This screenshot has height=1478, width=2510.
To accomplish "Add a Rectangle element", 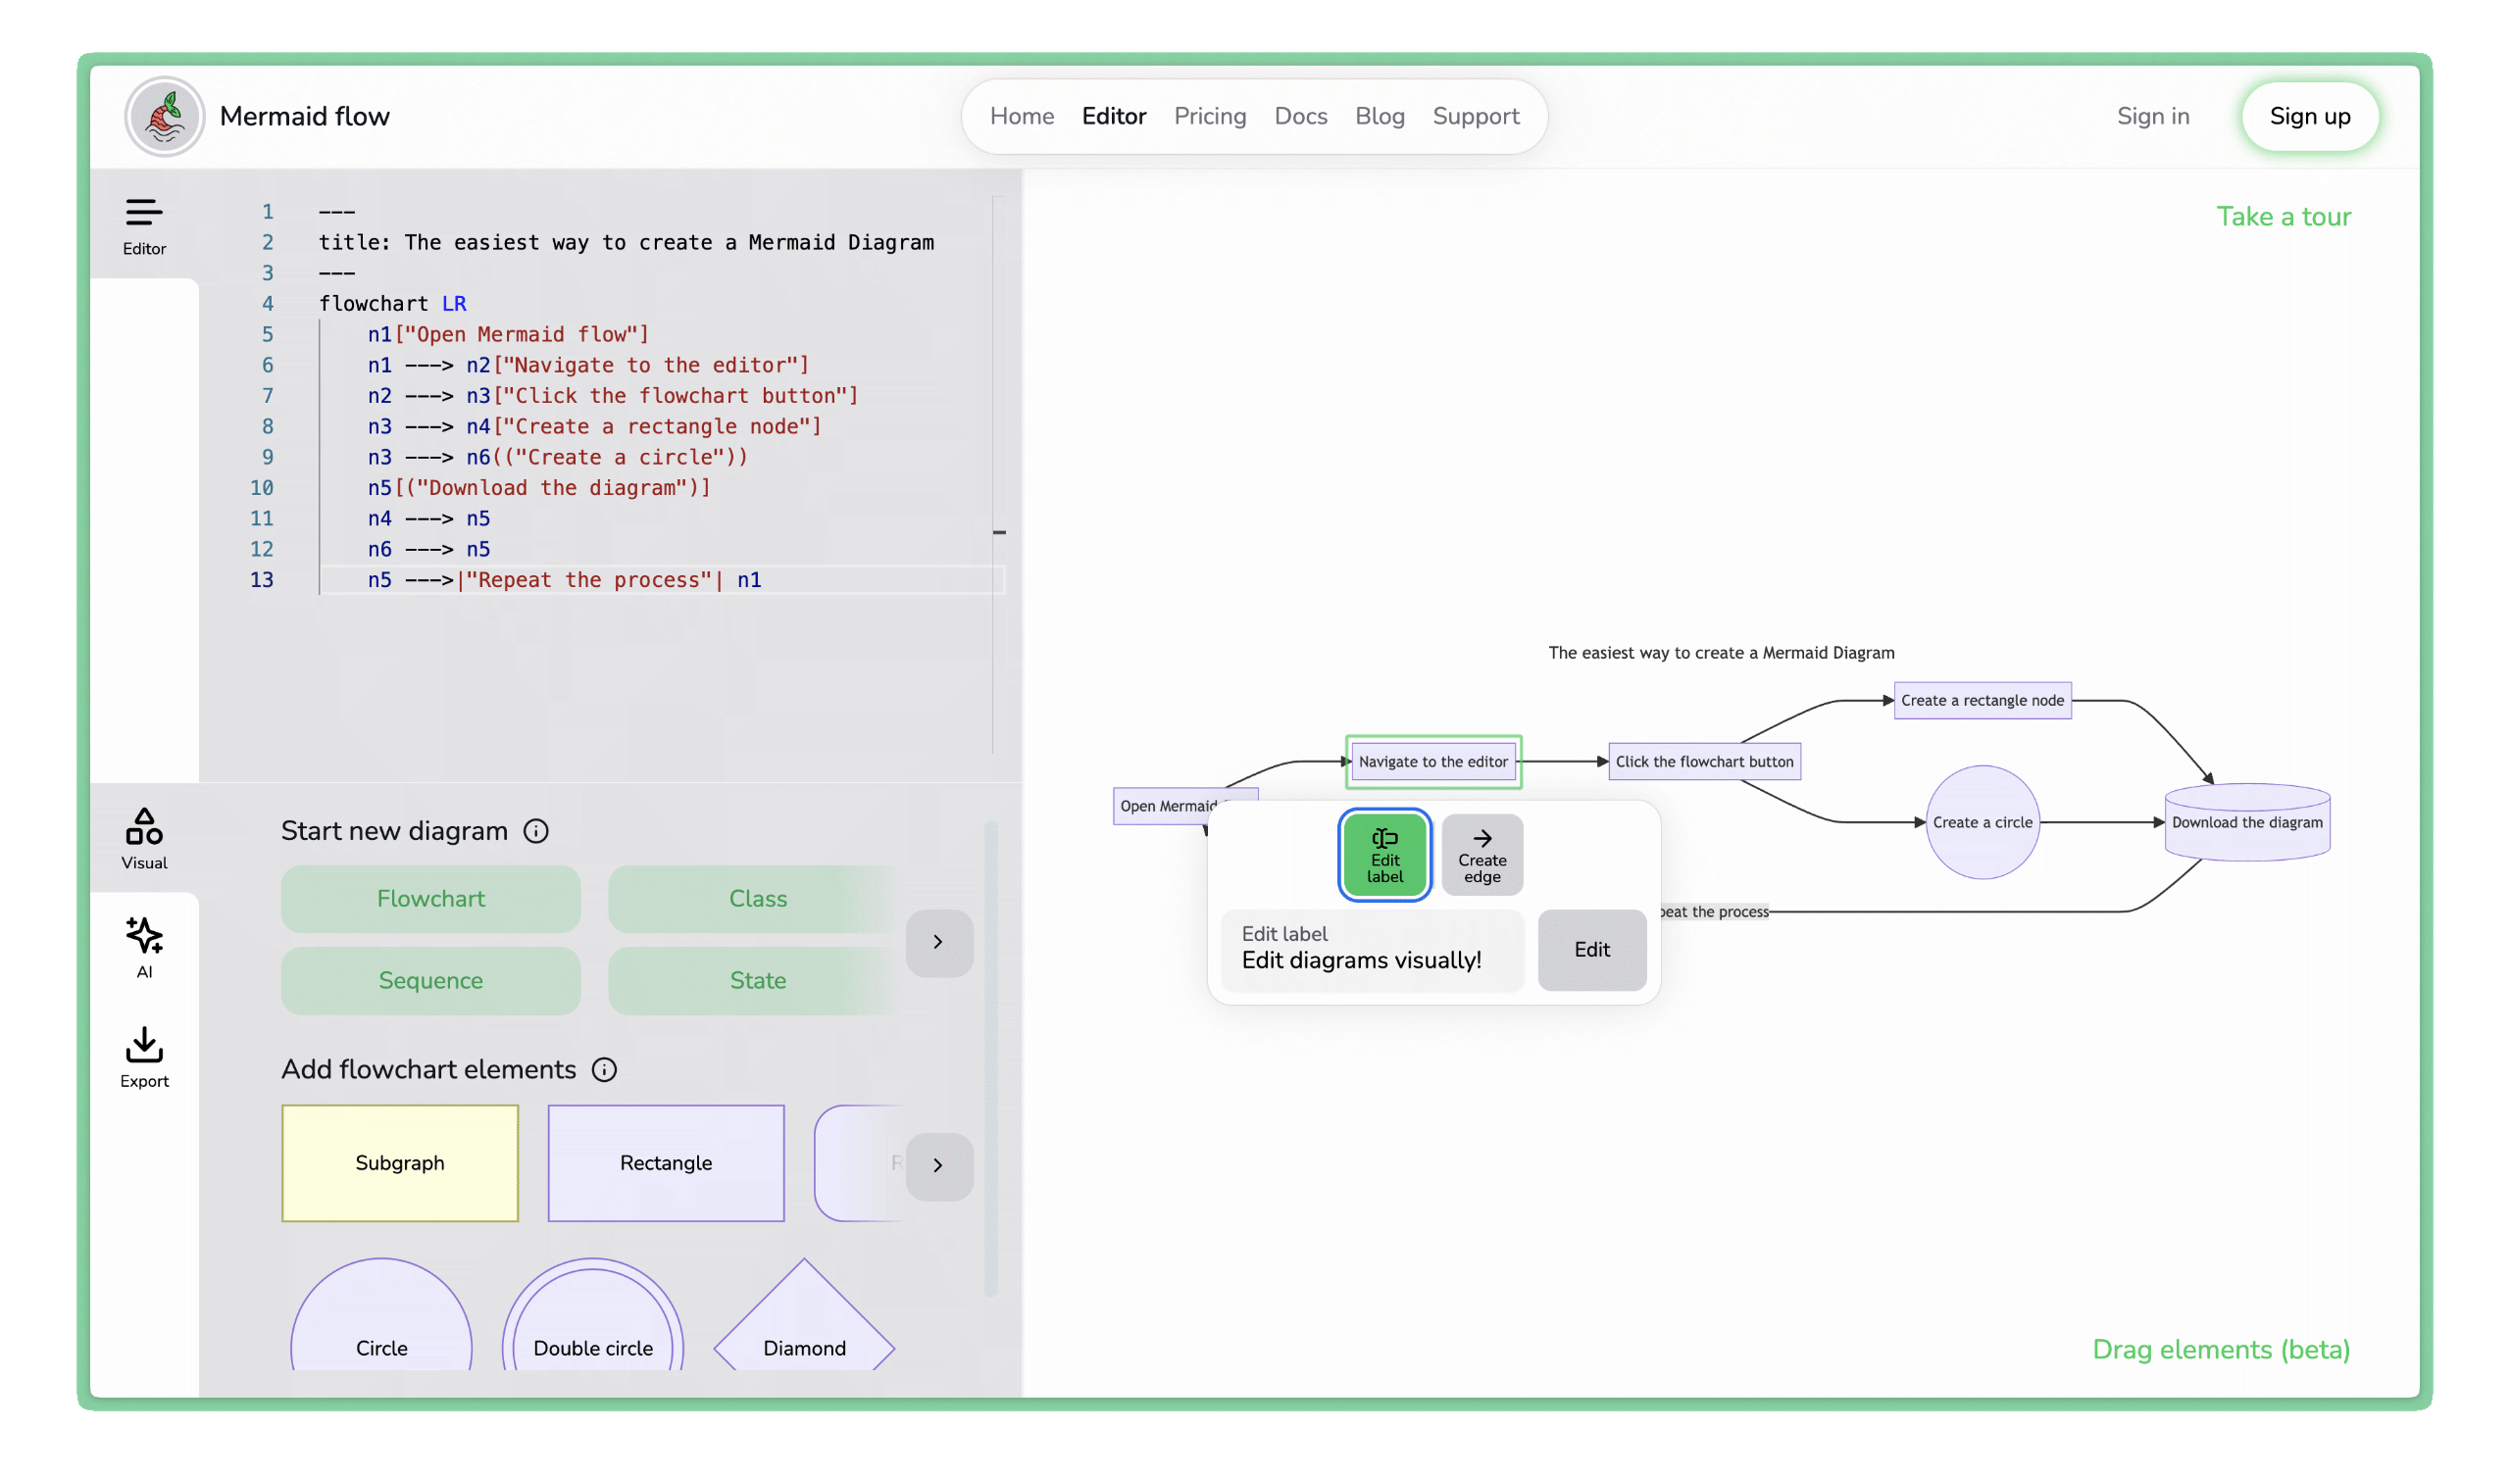I will 666,1162.
